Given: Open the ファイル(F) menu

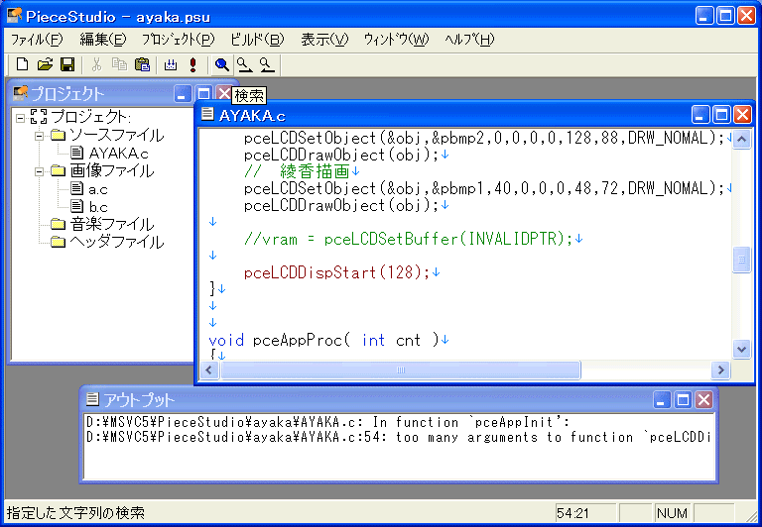Looking at the screenshot, I should coord(37,40).
